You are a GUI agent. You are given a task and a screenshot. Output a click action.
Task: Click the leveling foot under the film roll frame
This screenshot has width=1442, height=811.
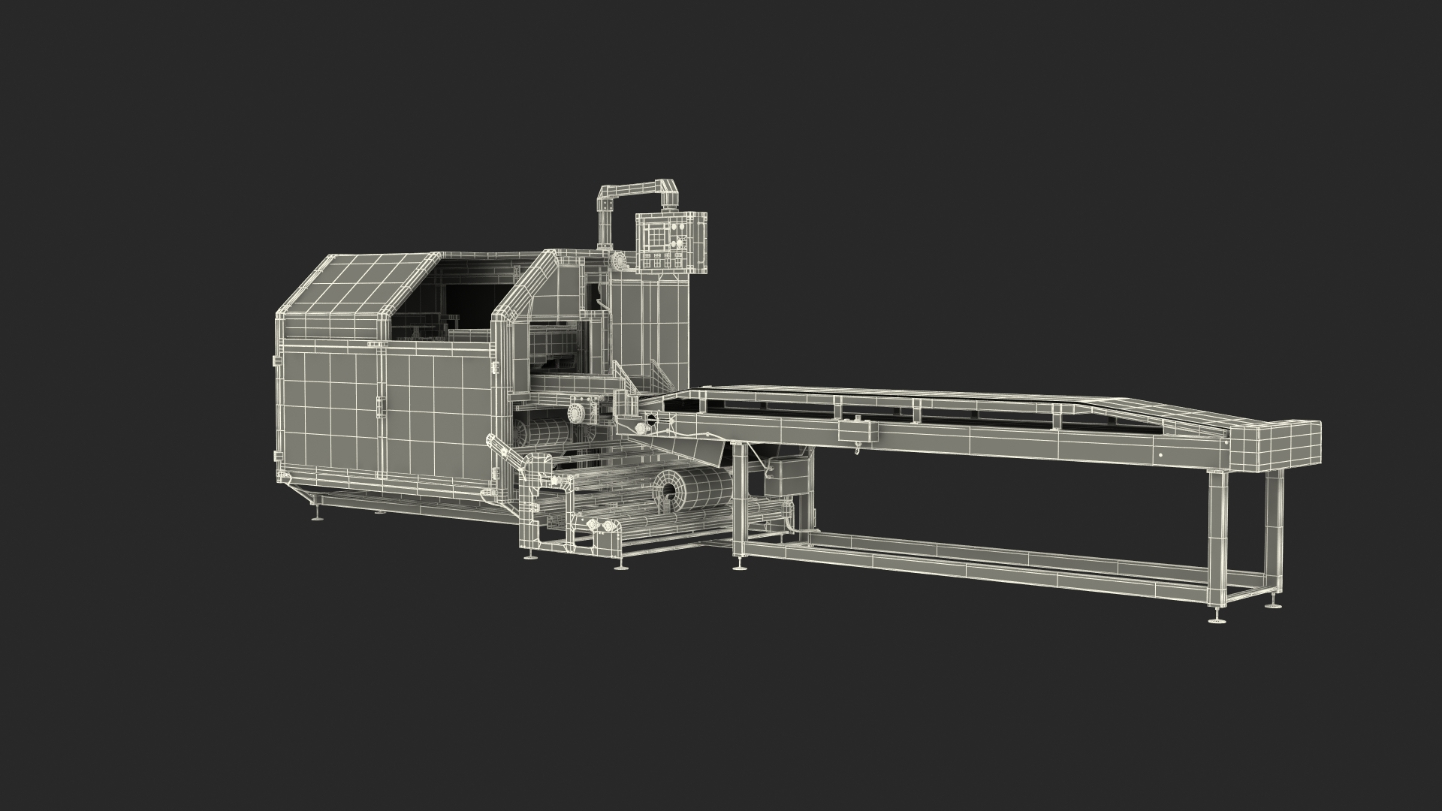(620, 565)
